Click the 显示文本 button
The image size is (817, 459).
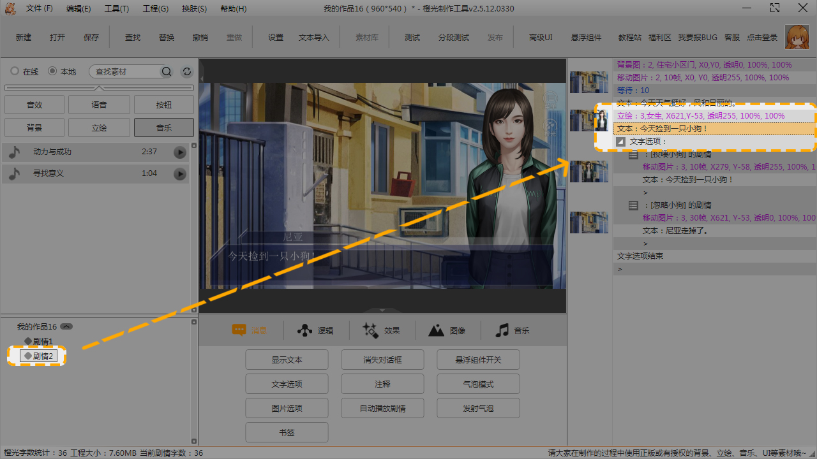(x=287, y=360)
